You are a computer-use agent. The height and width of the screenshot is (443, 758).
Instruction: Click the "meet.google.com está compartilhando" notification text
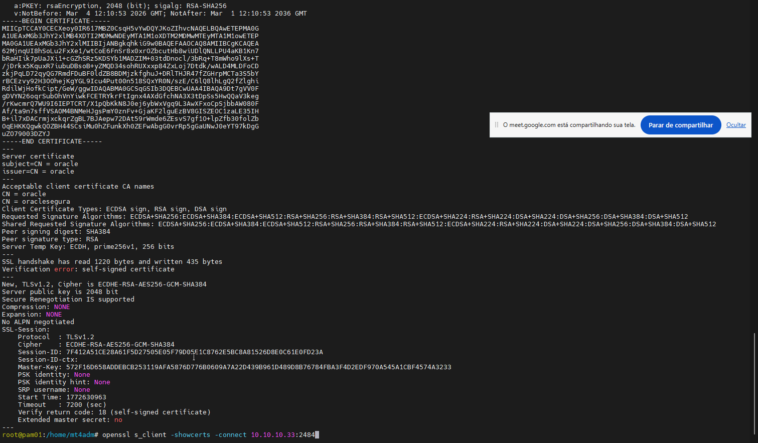click(x=569, y=125)
